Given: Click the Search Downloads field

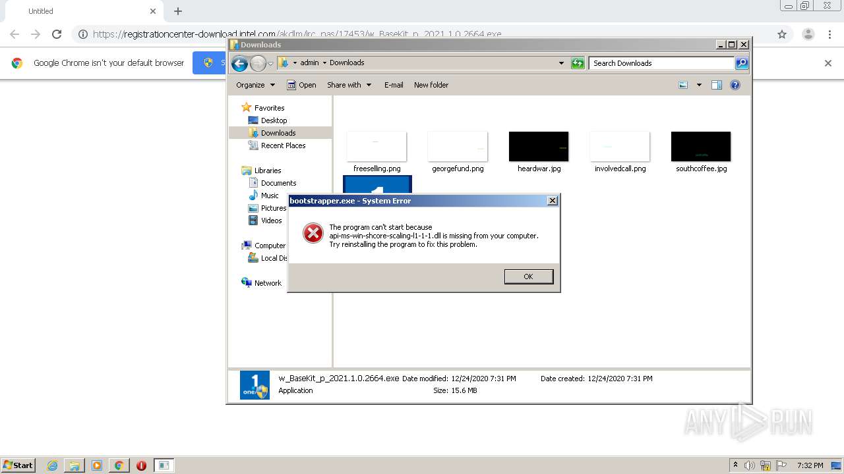Looking at the screenshot, I should [661, 63].
